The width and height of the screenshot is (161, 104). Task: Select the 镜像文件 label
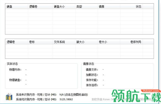(92, 70)
